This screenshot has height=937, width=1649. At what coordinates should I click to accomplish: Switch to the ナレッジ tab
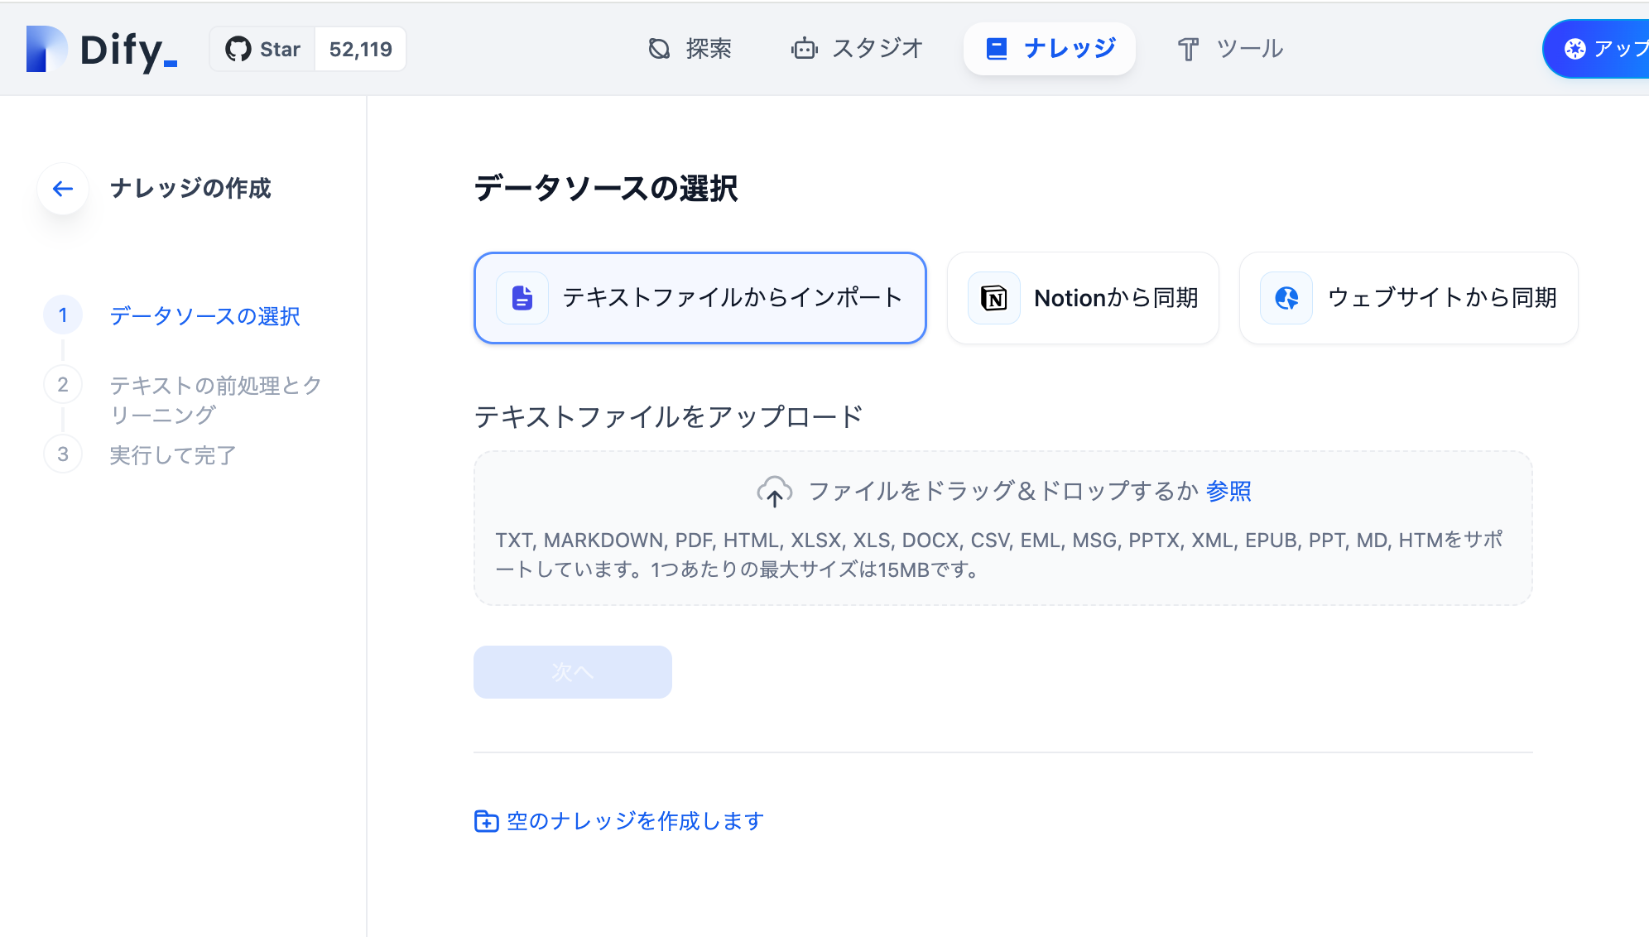coord(1050,48)
